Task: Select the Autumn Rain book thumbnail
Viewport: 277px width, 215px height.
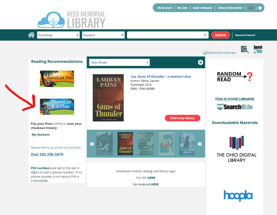Action: coord(187,144)
